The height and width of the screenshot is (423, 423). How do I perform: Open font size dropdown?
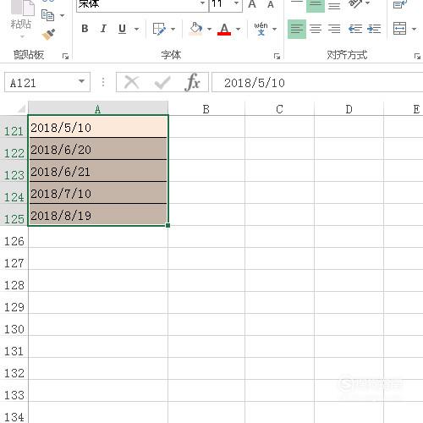236,3
